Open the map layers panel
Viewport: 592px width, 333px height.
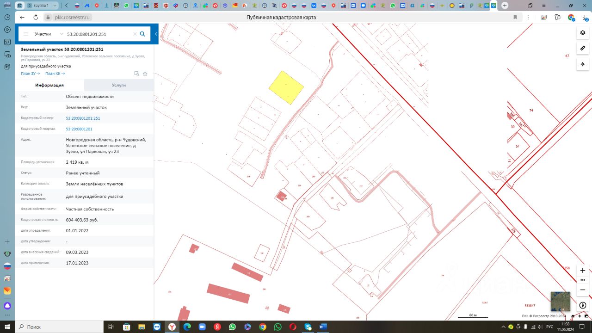tap(583, 33)
